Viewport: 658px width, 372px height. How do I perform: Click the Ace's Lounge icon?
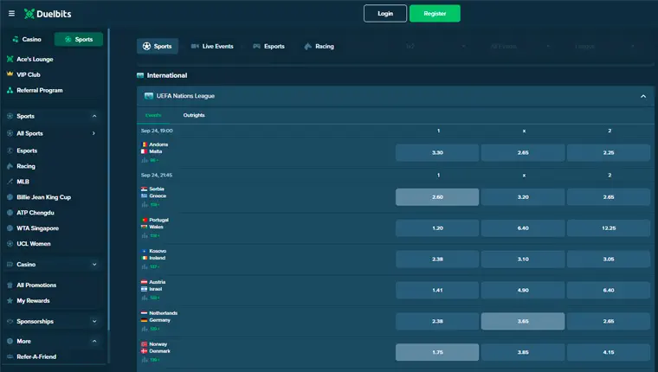tap(10, 59)
